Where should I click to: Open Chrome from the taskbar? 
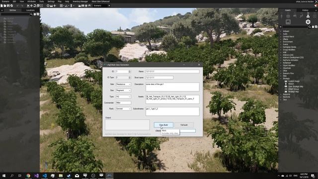[28, 176]
